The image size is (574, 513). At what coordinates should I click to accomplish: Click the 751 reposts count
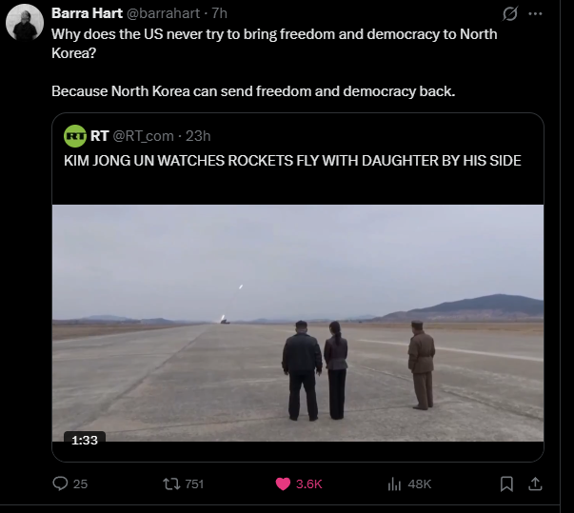(x=194, y=483)
